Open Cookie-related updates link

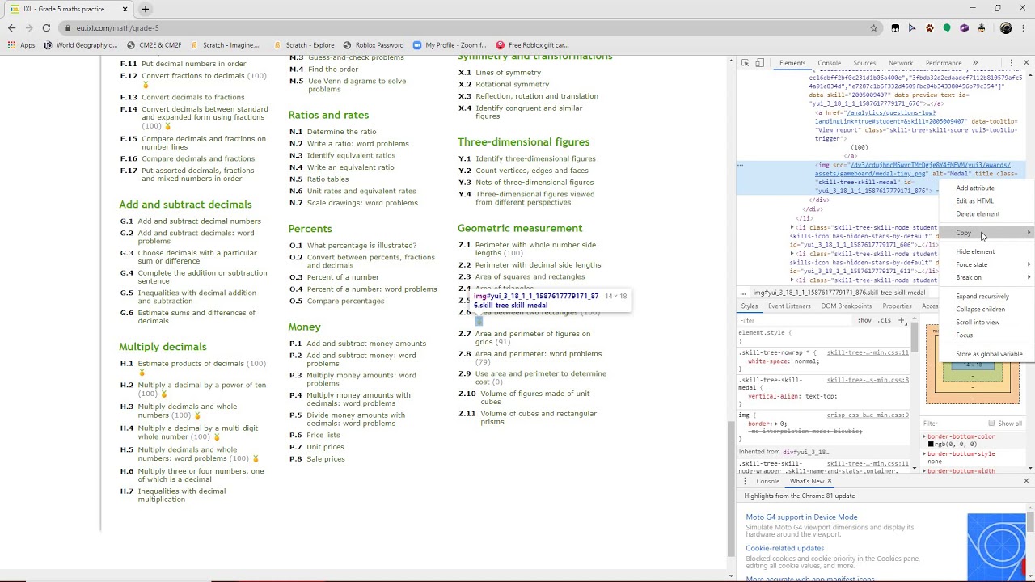pos(784,548)
